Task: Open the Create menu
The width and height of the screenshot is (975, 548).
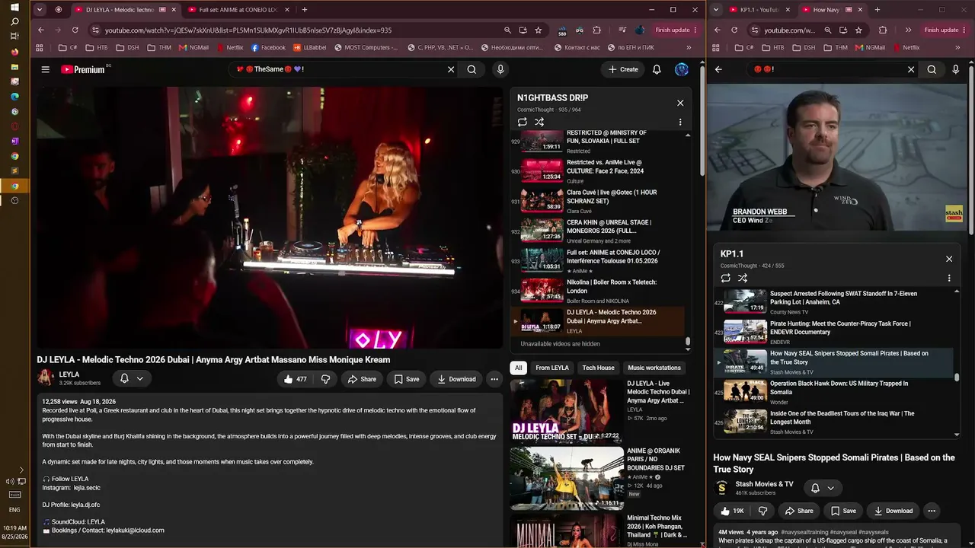Action: click(623, 69)
